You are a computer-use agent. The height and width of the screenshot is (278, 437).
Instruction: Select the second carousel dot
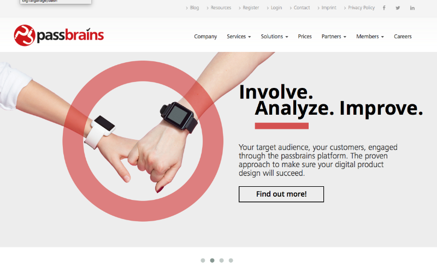point(212,261)
